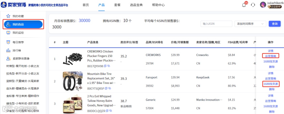Select 狡兔型-新开分店-小卖之友 seller type
Viewport: 284px width, 114px height.
pyautogui.click(x=23, y=73)
